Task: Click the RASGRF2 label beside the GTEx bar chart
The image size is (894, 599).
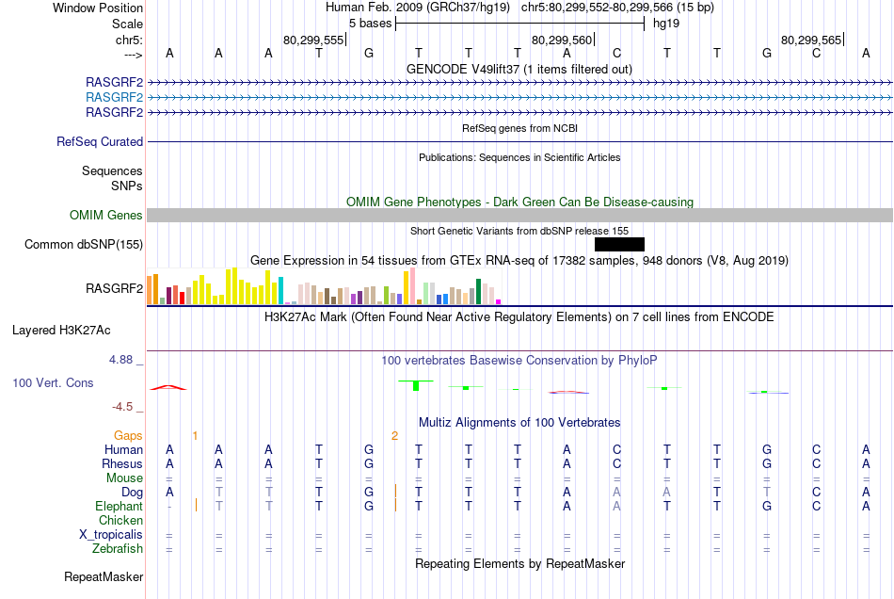Action: pyautogui.click(x=114, y=288)
